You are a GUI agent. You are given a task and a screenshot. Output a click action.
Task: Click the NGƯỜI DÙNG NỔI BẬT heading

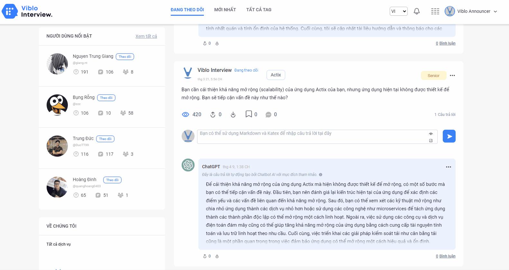coord(69,36)
